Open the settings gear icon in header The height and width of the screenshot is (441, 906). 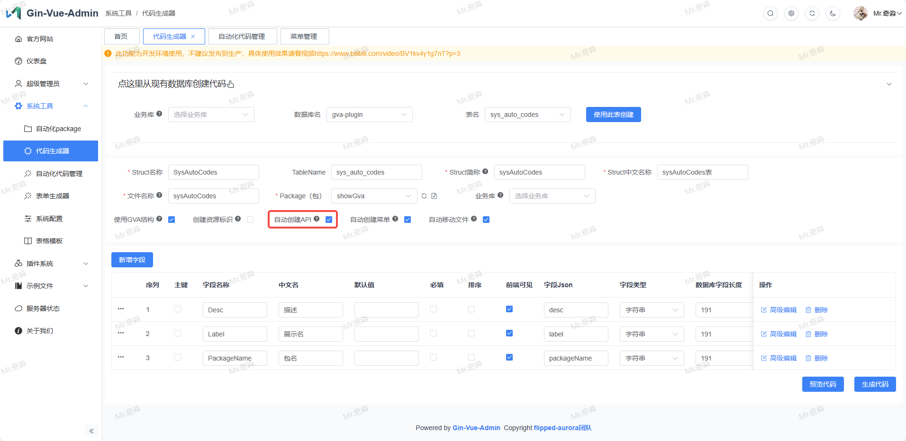[791, 13]
